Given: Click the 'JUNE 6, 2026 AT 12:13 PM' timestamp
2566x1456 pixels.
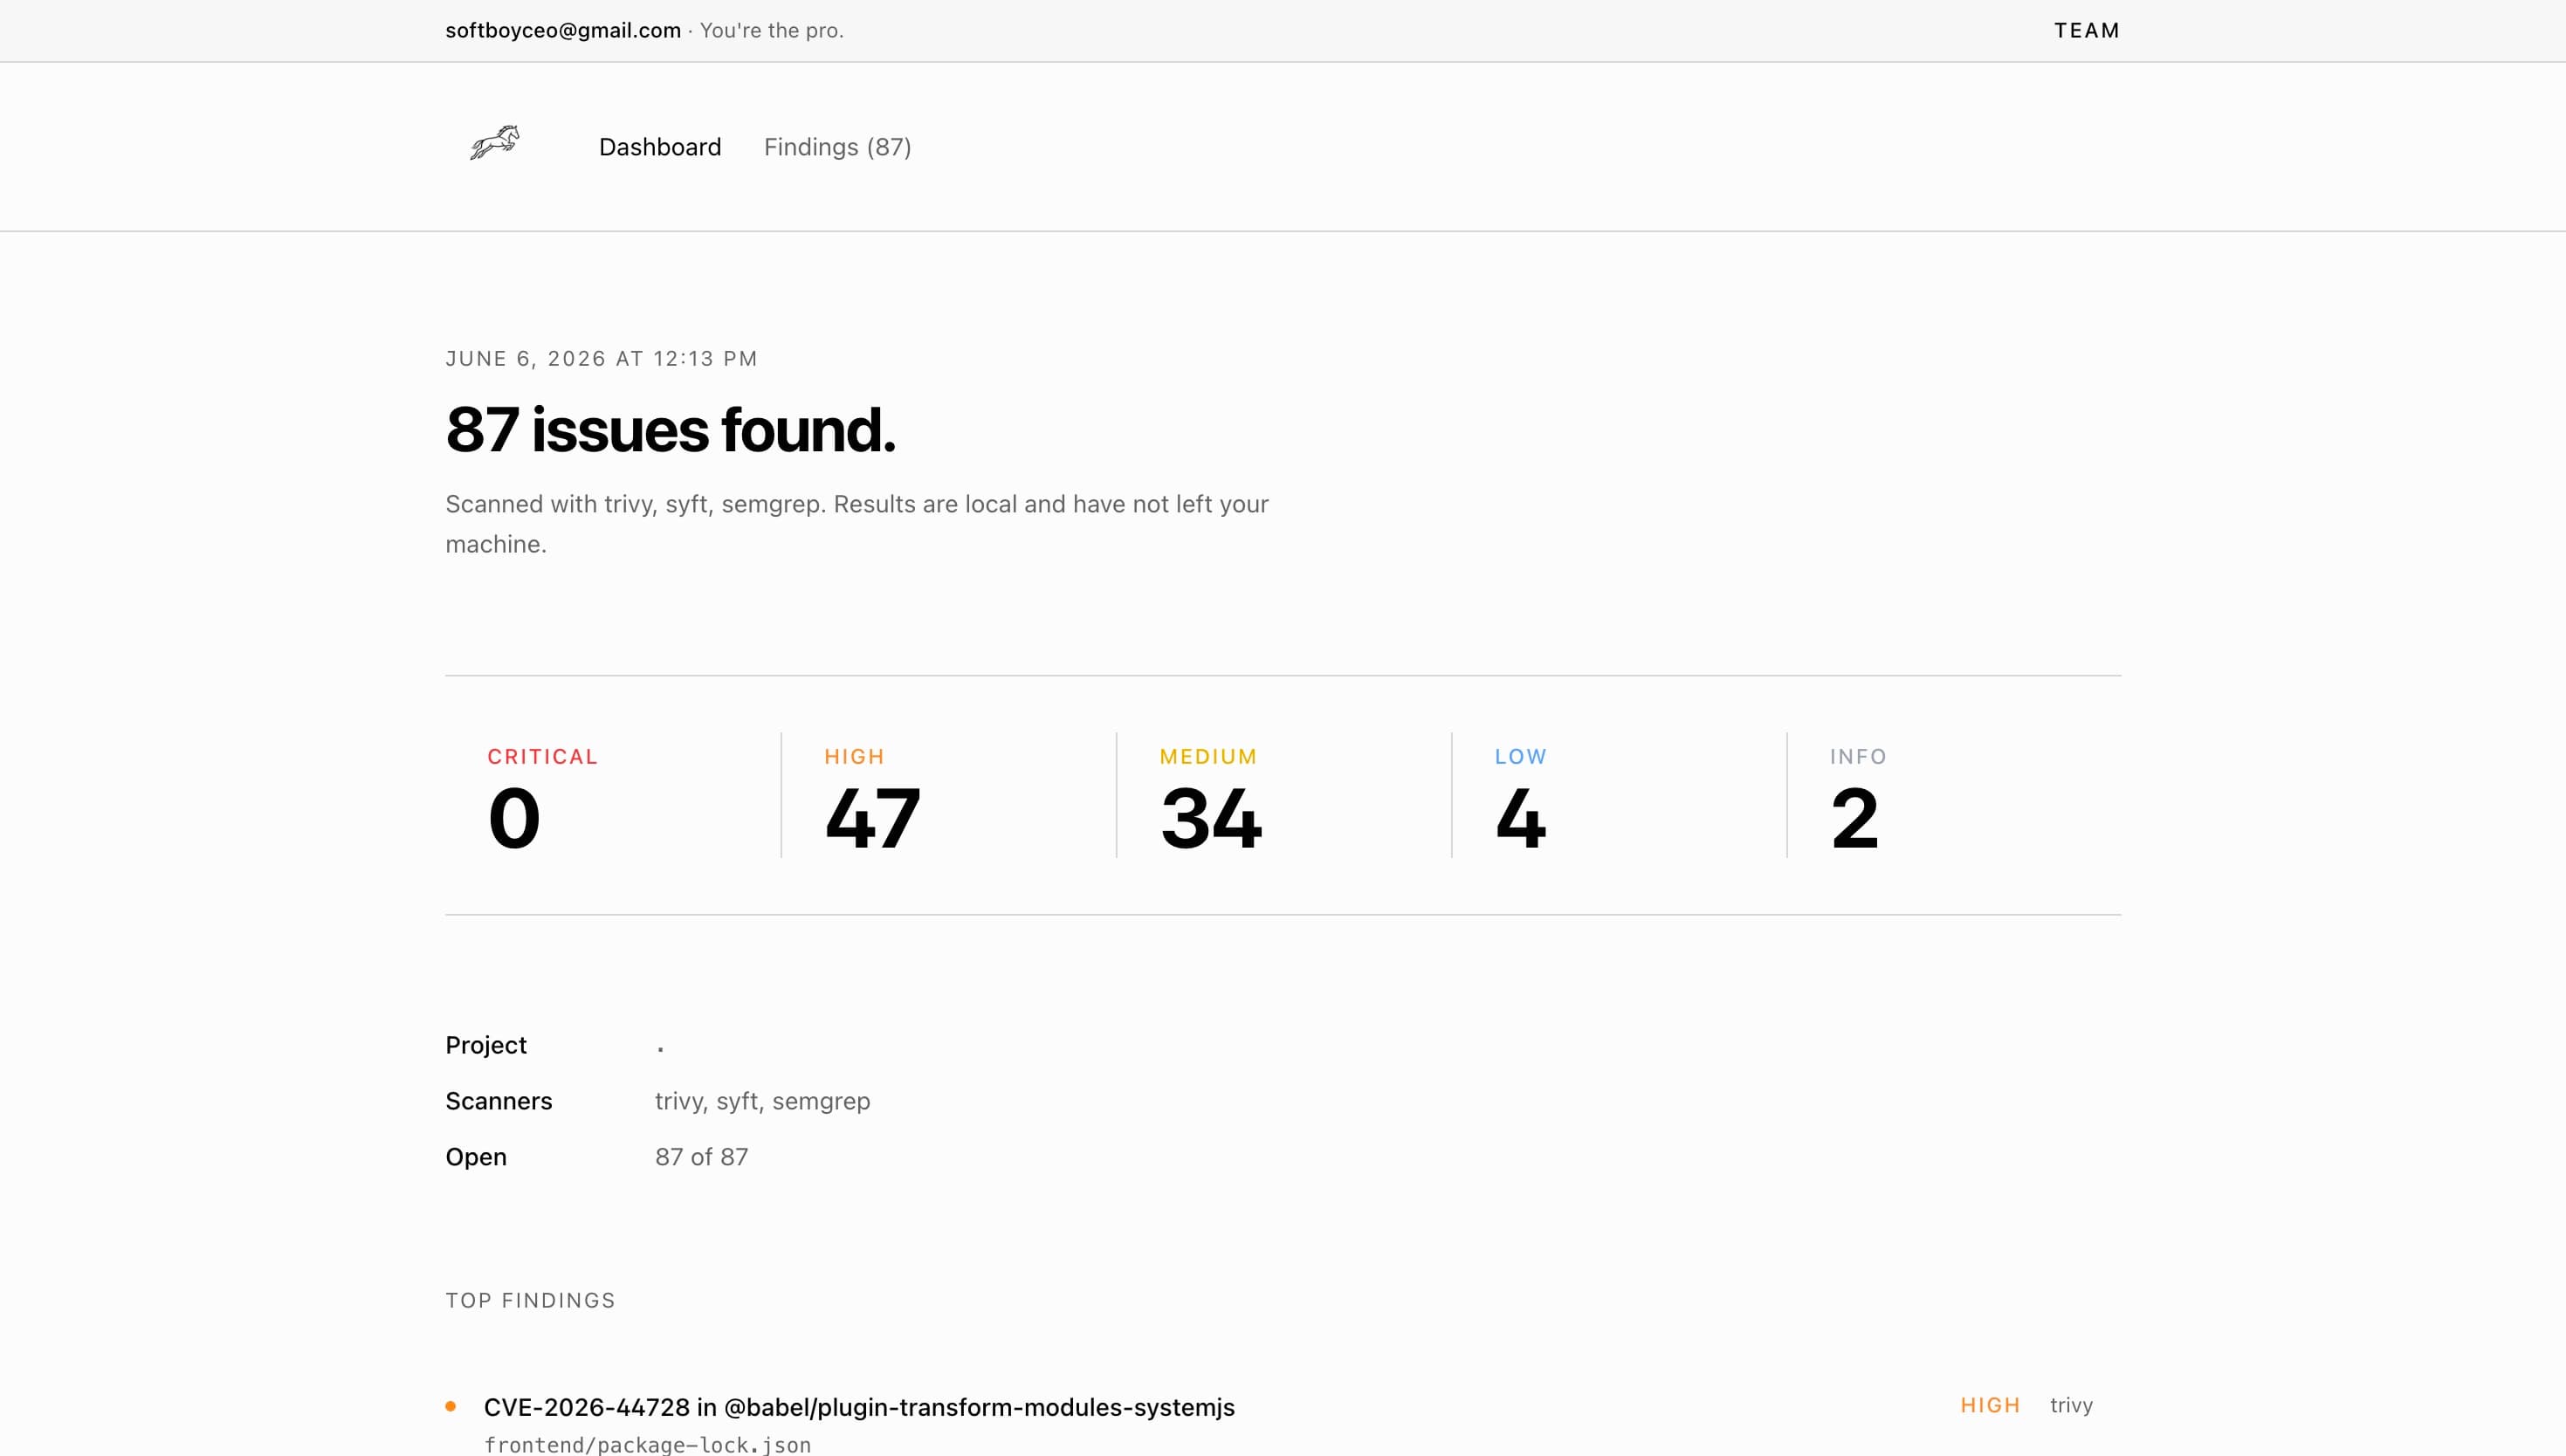Looking at the screenshot, I should (x=601, y=359).
